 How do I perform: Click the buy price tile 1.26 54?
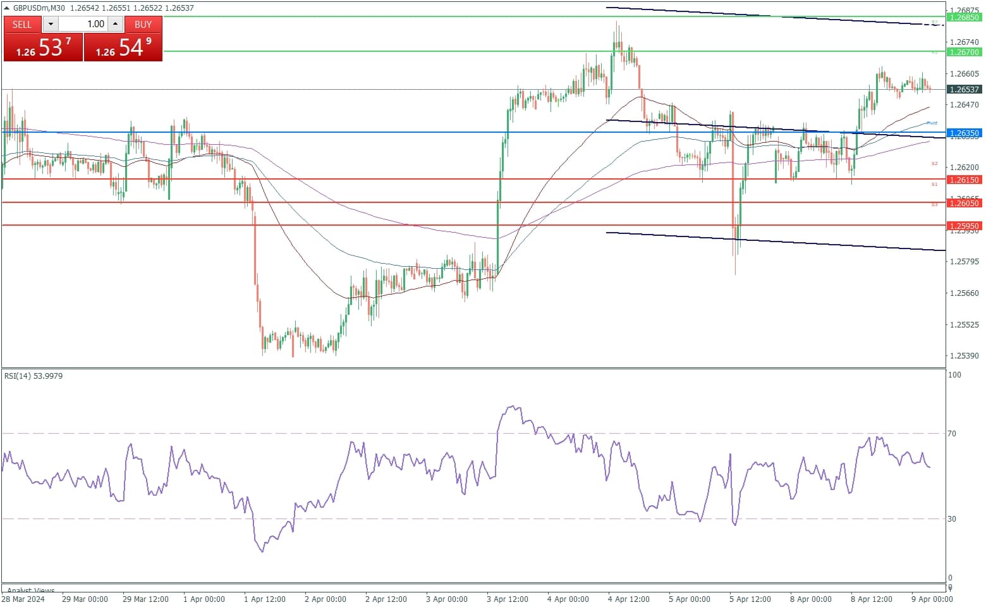tap(123, 47)
